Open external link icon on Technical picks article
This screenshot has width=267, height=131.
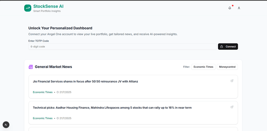pyautogui.click(x=232, y=107)
